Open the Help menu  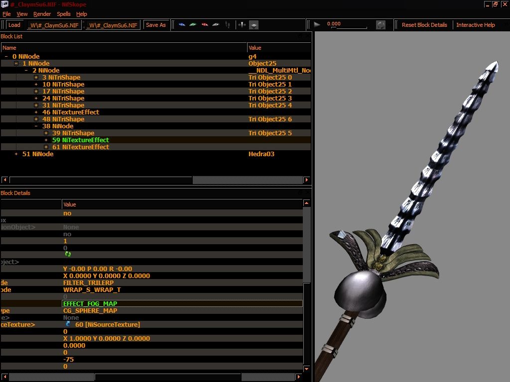pos(81,14)
